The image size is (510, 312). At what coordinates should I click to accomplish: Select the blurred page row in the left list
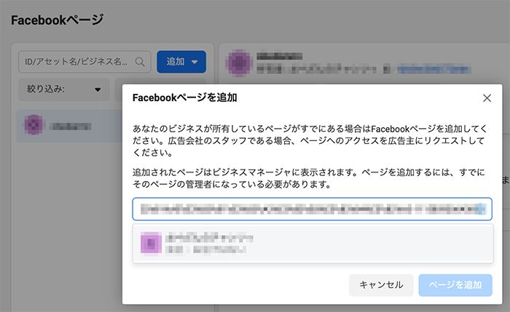point(69,126)
